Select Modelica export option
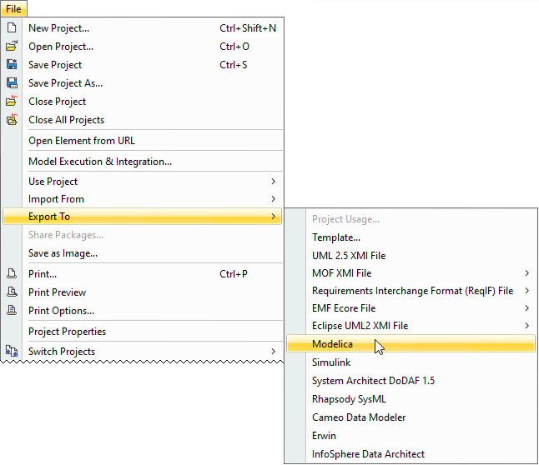539x465 pixels. 333,344
